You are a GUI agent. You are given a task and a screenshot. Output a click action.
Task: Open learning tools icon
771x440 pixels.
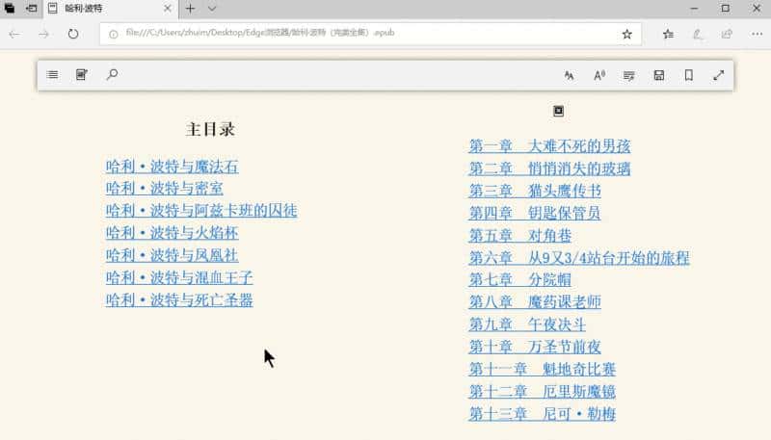629,75
